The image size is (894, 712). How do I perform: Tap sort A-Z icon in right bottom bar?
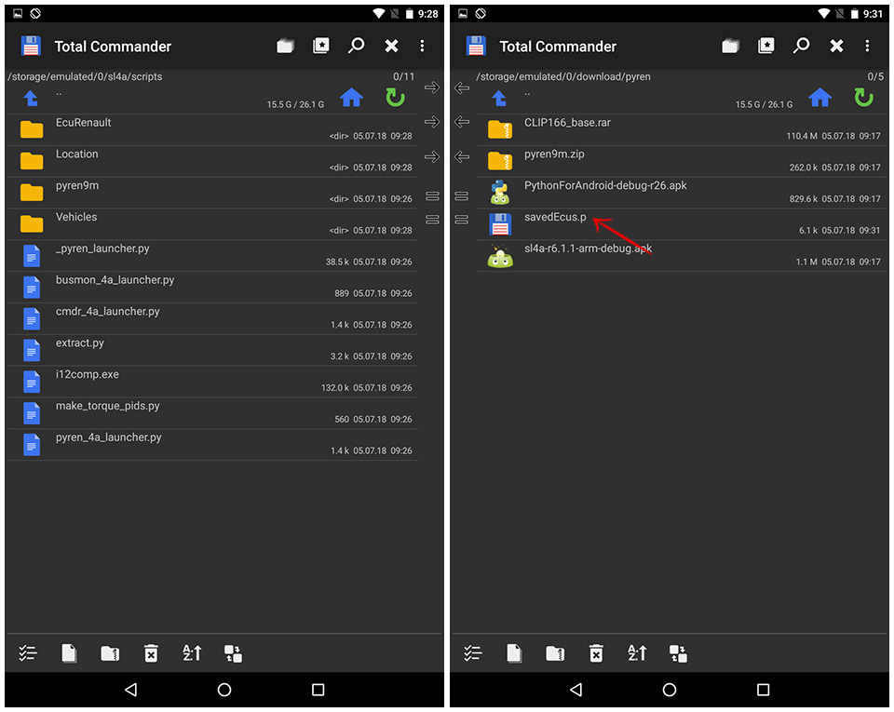[x=637, y=652]
